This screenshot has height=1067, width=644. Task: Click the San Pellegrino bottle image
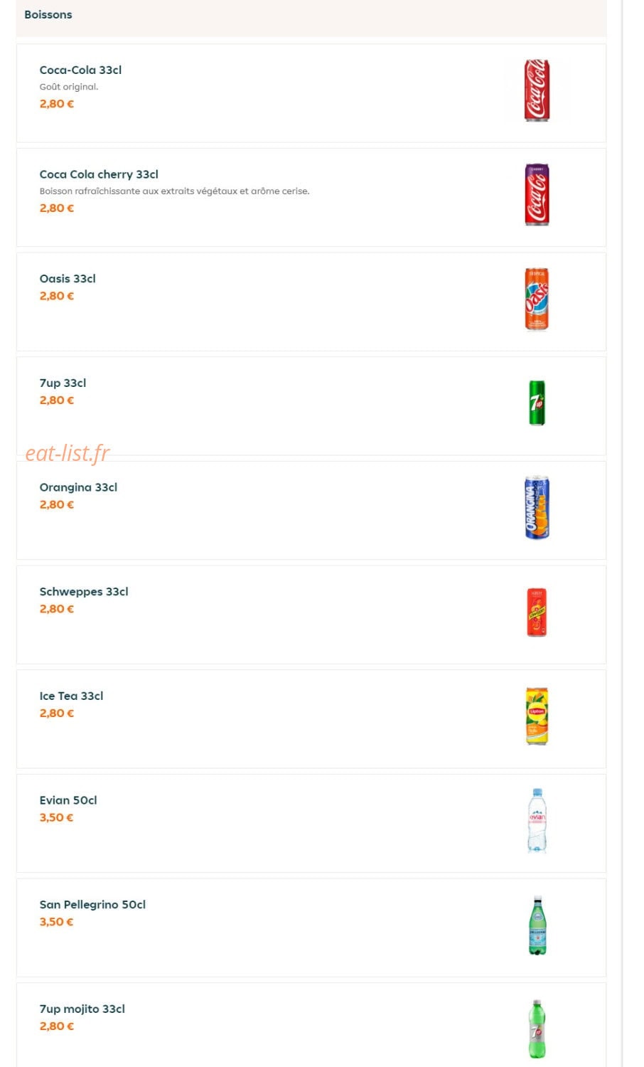[x=537, y=925]
